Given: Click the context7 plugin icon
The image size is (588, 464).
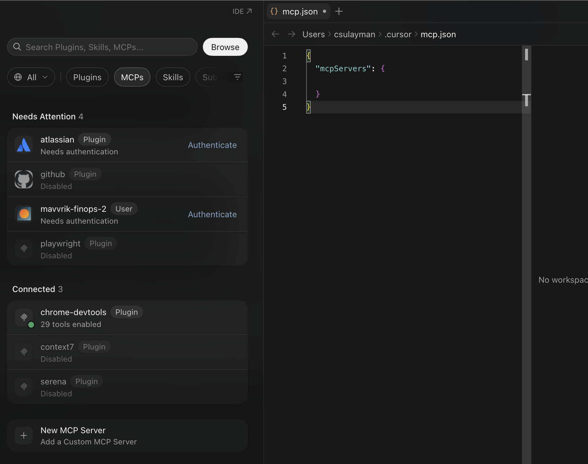Looking at the screenshot, I should (24, 352).
